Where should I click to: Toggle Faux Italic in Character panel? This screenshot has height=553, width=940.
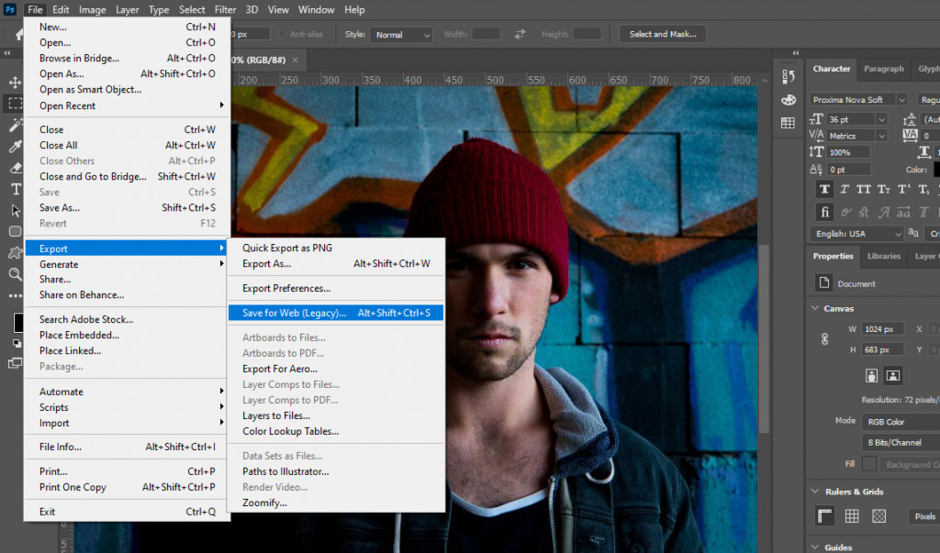pyautogui.click(x=845, y=189)
